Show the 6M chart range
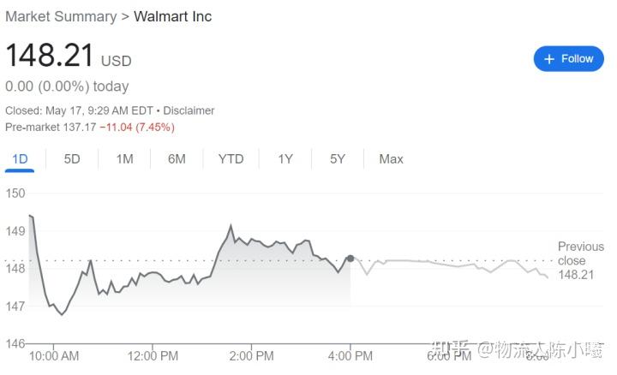Screen dimensions: 617x375 coord(177,158)
